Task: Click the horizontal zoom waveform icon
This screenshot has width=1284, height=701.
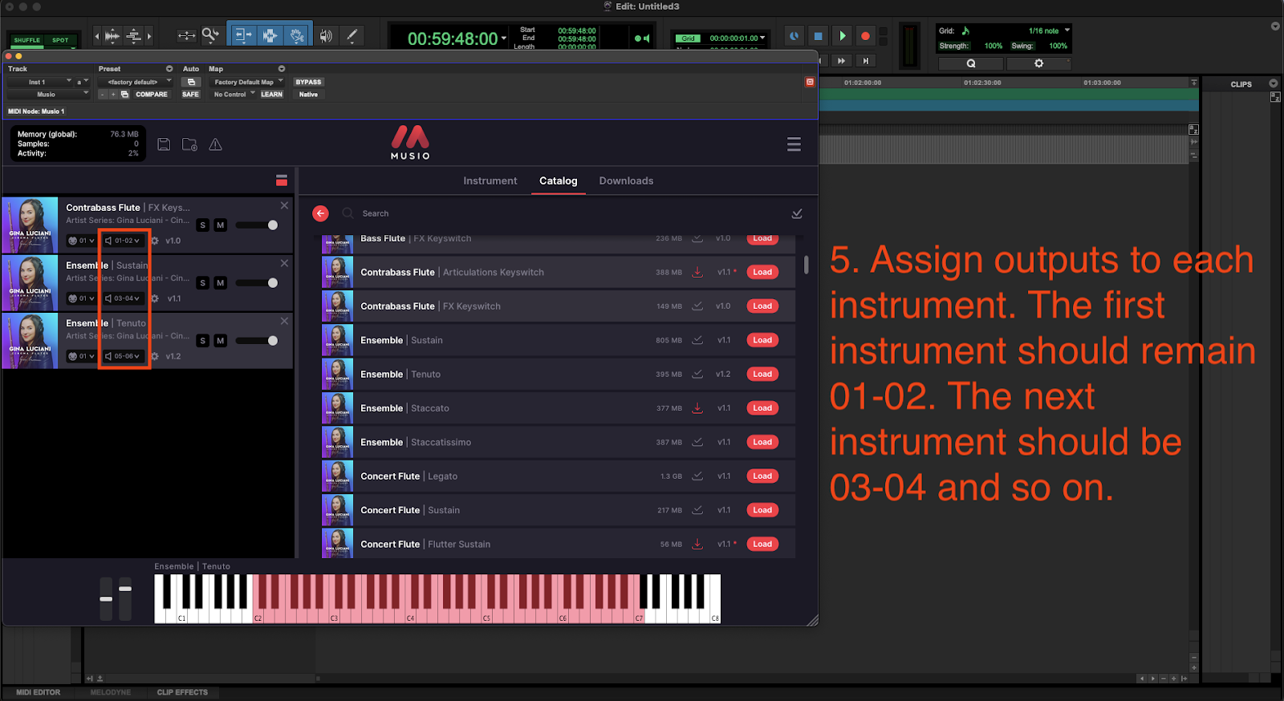Action: (x=112, y=36)
